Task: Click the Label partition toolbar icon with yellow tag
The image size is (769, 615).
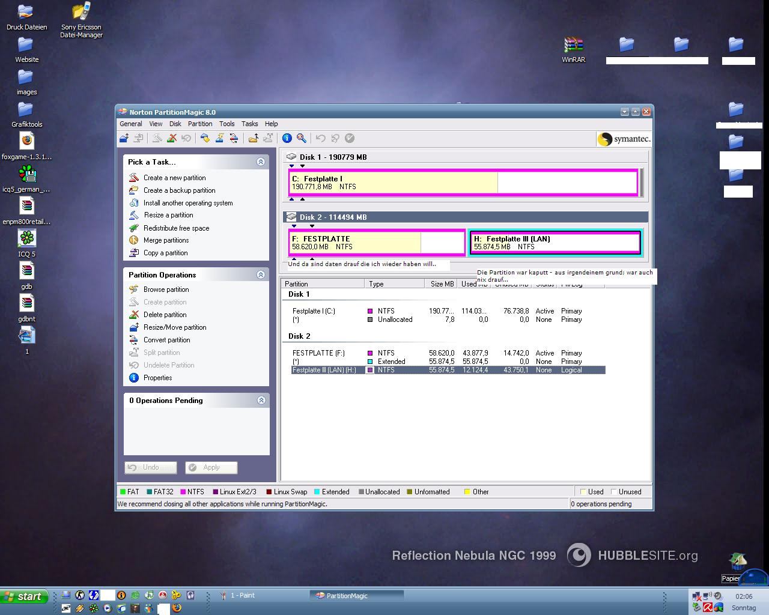Action: click(x=205, y=138)
